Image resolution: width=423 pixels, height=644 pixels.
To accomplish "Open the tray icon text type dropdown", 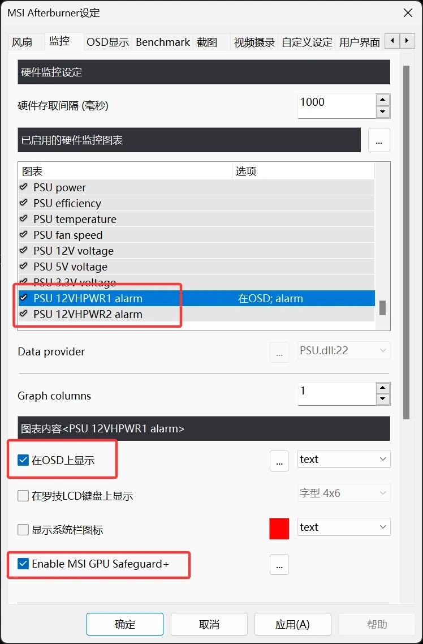I will [344, 527].
